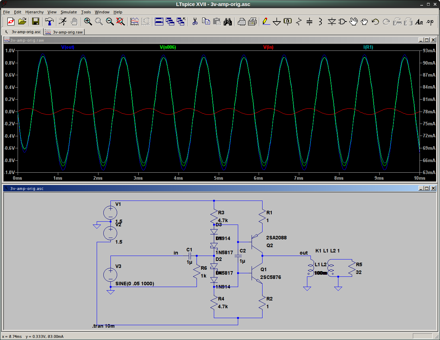Click the Print Setup printer icon
The height and width of the screenshot is (340, 440).
click(252, 22)
